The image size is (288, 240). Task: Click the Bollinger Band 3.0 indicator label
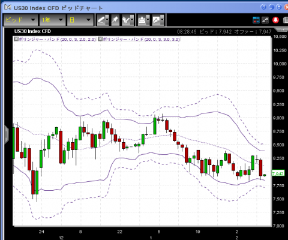click(x=141, y=39)
